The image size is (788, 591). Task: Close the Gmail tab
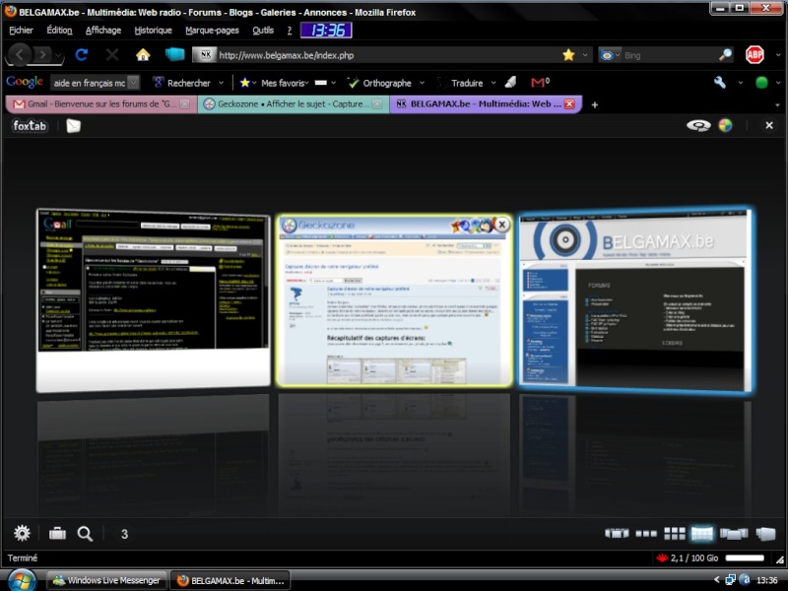[x=185, y=104]
